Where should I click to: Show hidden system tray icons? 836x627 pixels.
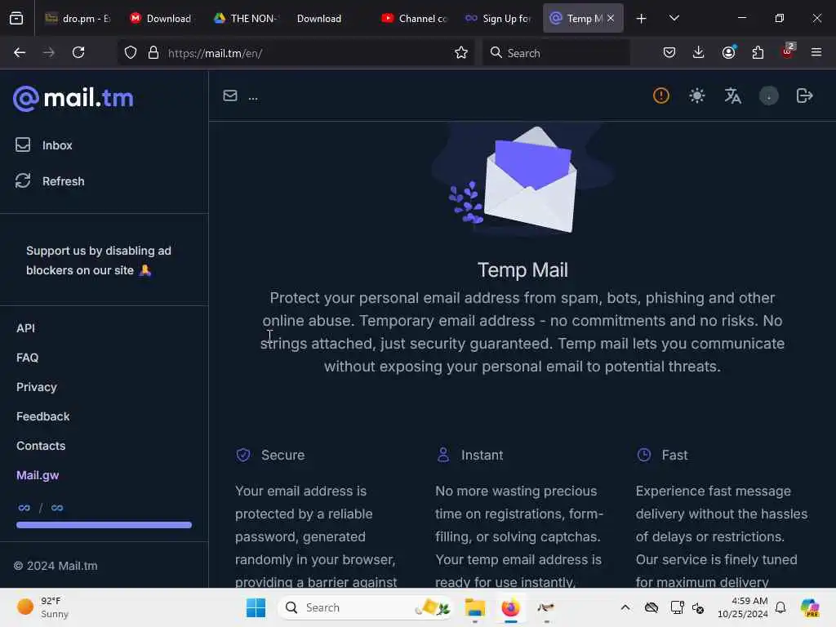click(625, 607)
